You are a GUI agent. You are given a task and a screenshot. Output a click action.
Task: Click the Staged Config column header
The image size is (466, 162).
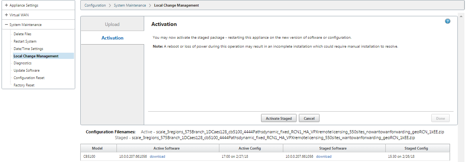point(418,148)
